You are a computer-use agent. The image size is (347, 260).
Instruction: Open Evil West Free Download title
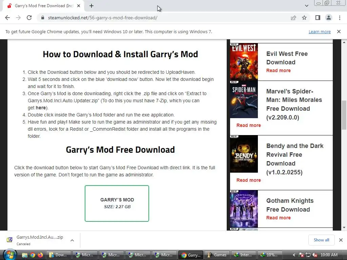287,58
